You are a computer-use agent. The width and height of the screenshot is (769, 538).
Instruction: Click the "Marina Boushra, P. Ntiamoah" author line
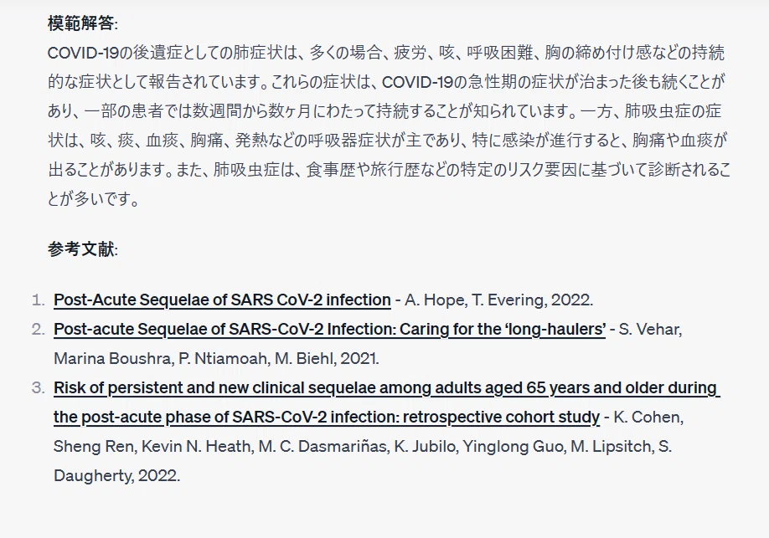(216, 358)
